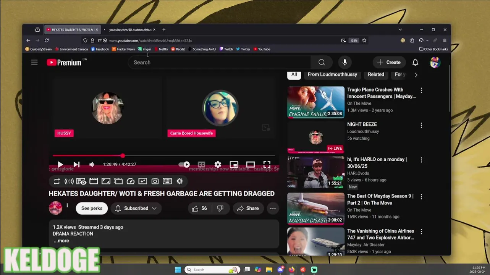This screenshot has width=490, height=275.
Task: Reload the current page
Action: [x=47, y=40]
